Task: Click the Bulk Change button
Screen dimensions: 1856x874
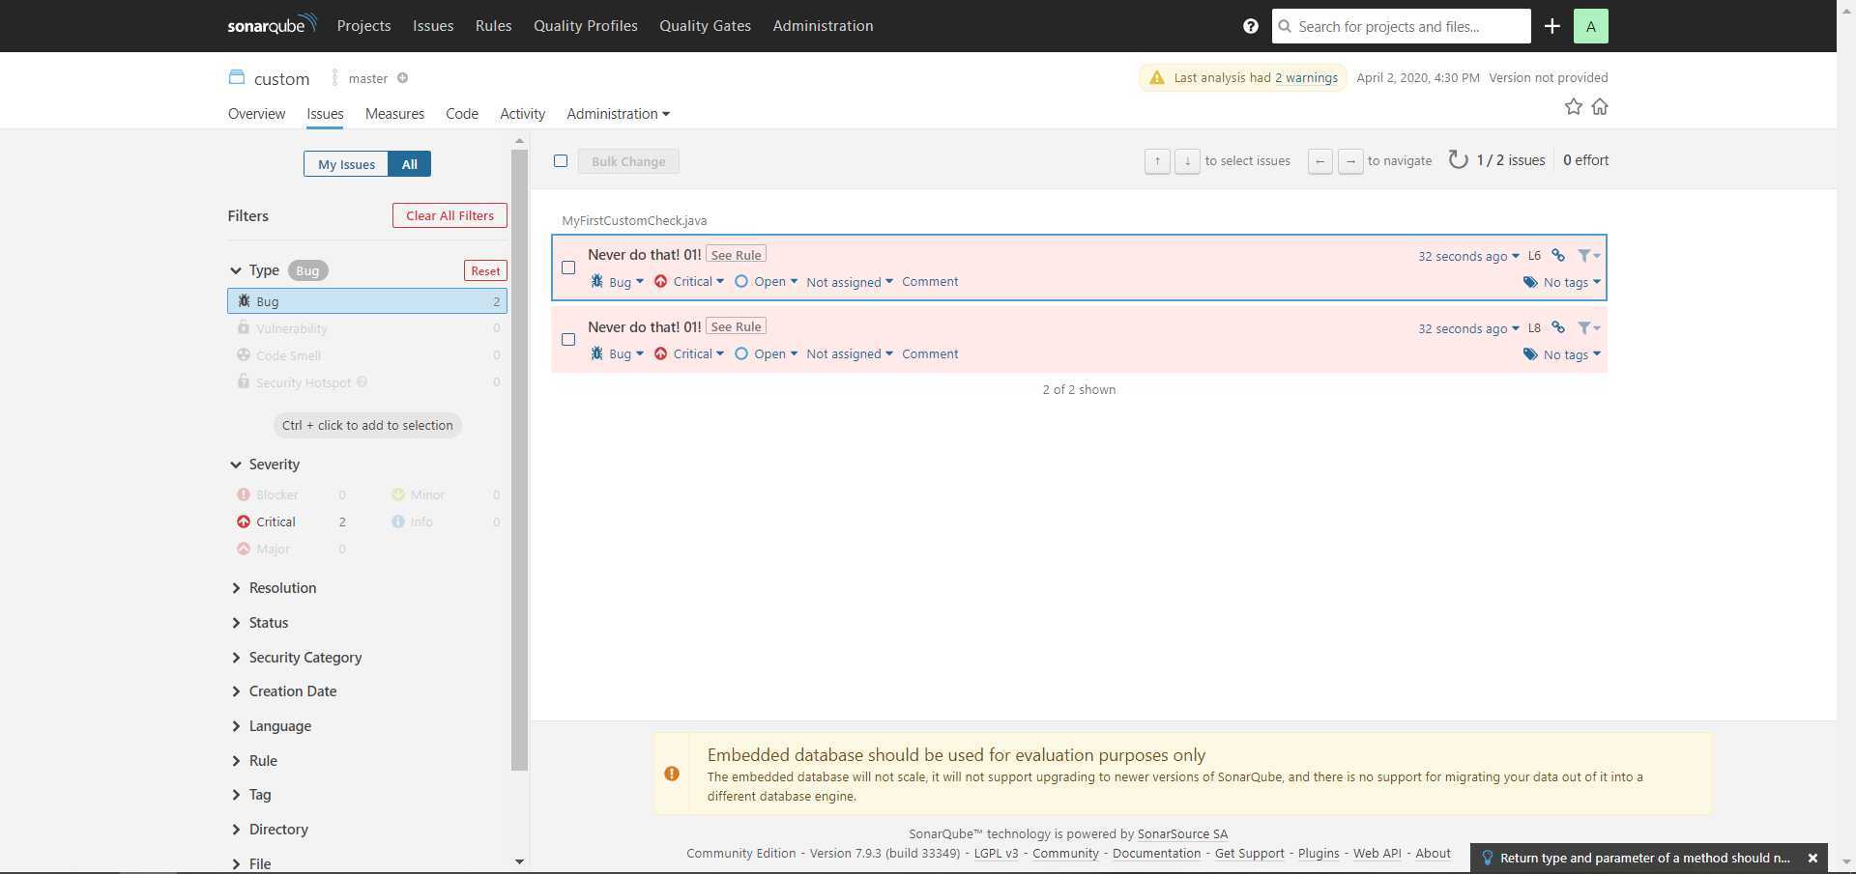Action: 628,161
